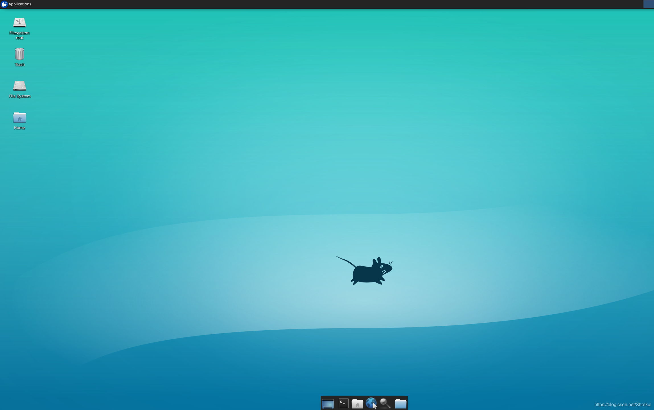Click the Show Desktop icon in the dock

tap(328, 403)
